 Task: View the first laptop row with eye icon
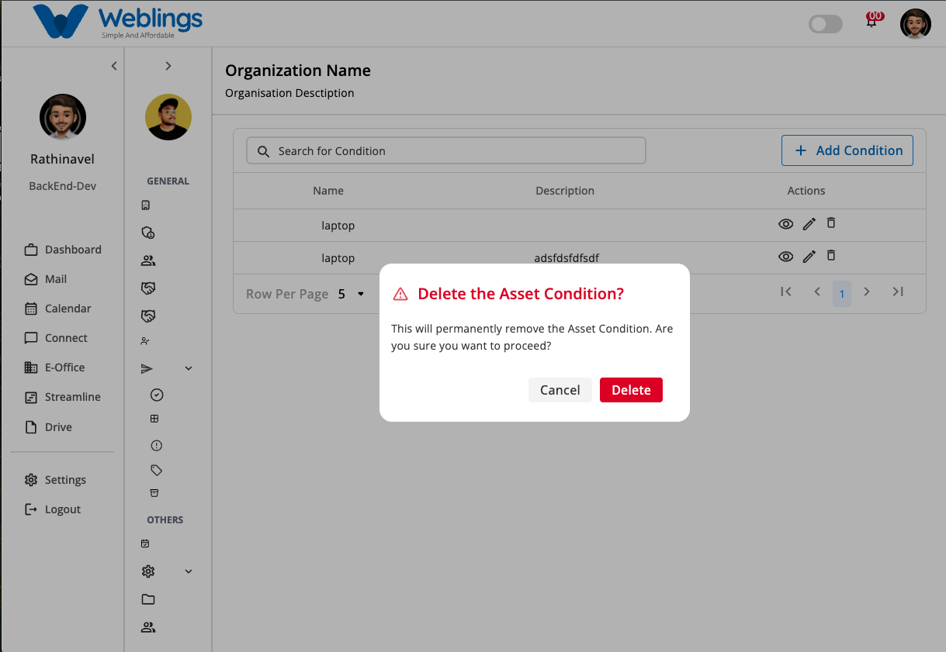(786, 224)
